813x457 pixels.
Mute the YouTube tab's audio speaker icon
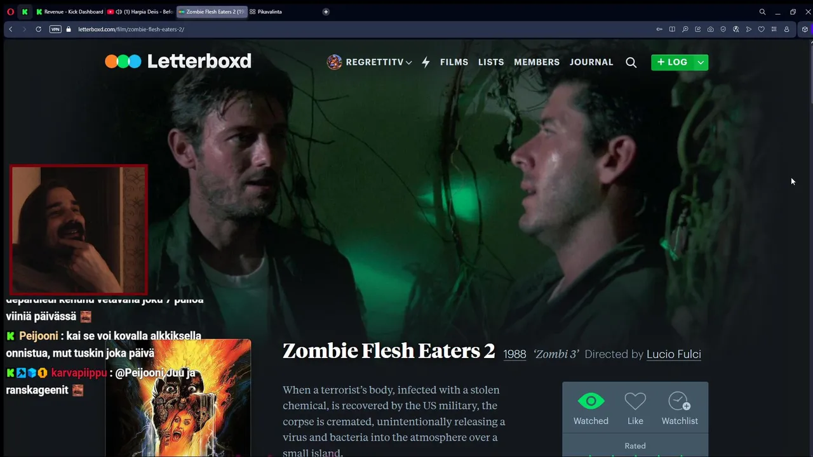coord(119,11)
